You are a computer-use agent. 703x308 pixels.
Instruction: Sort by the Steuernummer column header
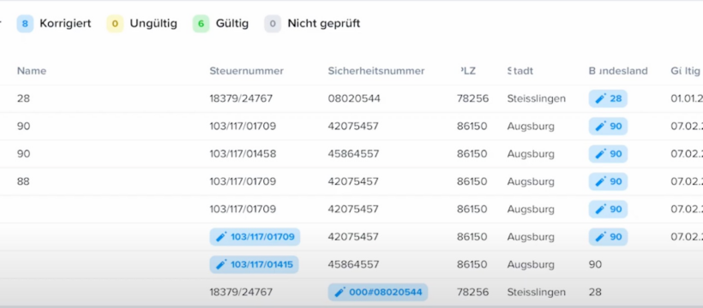[x=247, y=71]
